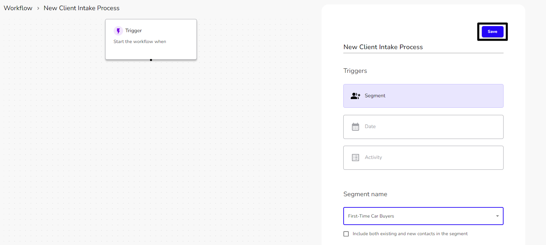Click the Date calendar icon

point(355,127)
